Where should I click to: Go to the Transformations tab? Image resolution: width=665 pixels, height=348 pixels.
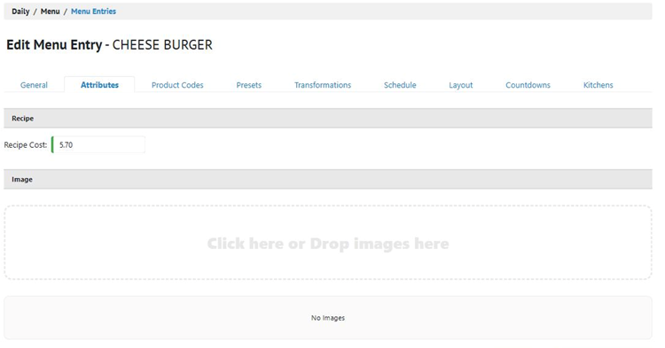[323, 85]
